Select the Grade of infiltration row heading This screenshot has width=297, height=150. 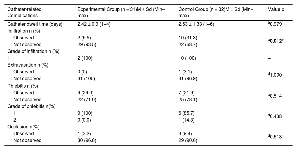tap(33, 51)
